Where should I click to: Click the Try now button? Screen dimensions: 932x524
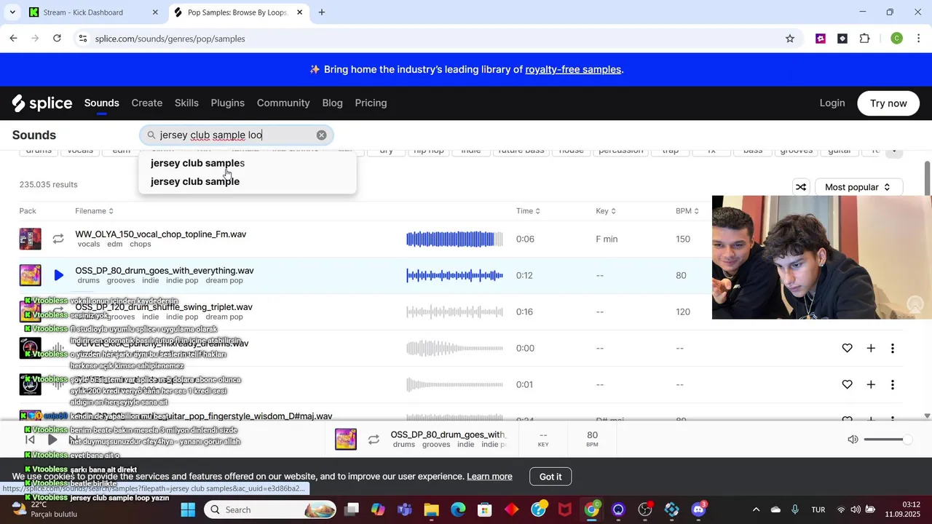tap(888, 103)
